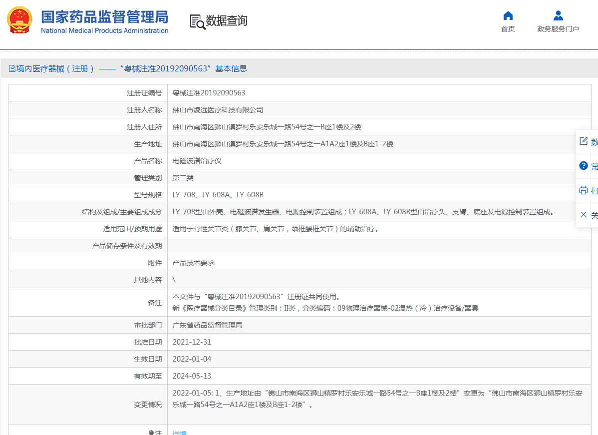Click the change record dated 2022-01-05
The image size is (598, 435).
click(377, 399)
